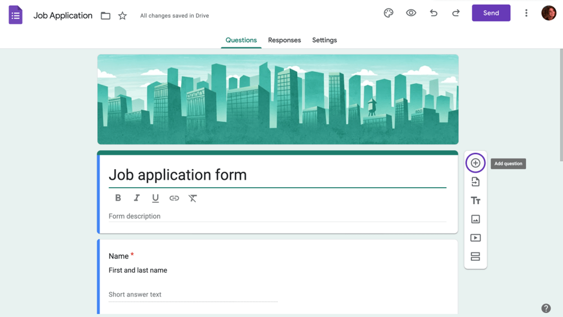The image size is (563, 317).
Task: Open the three-dot More options menu
Action: [x=526, y=13]
